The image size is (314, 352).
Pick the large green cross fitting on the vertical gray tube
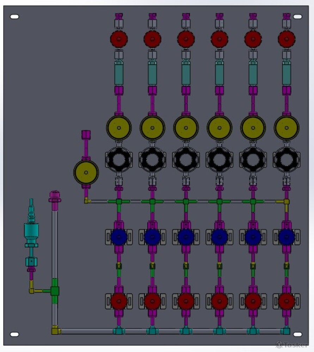coord(55,291)
